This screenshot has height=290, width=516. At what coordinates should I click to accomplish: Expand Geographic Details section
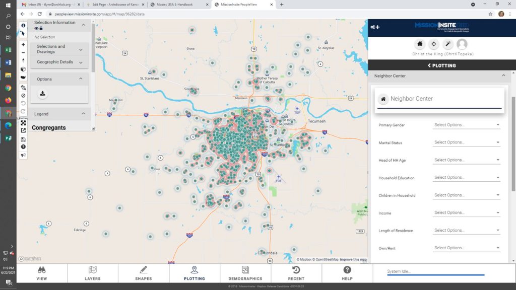[x=59, y=62]
